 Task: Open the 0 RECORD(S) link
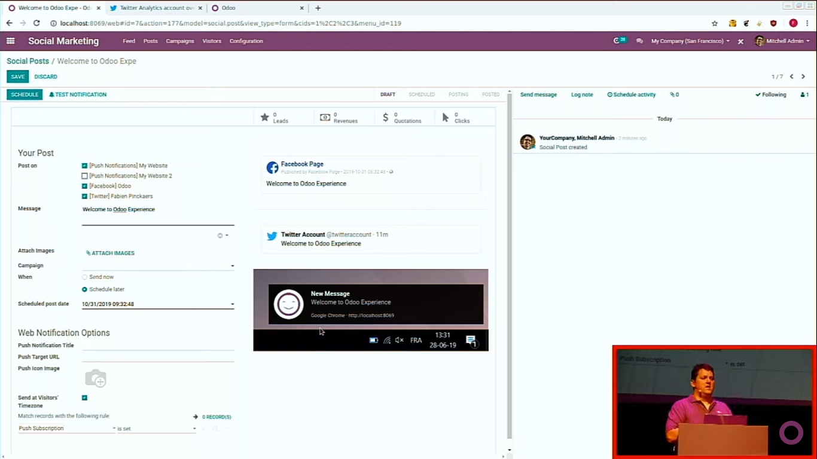tap(212, 417)
